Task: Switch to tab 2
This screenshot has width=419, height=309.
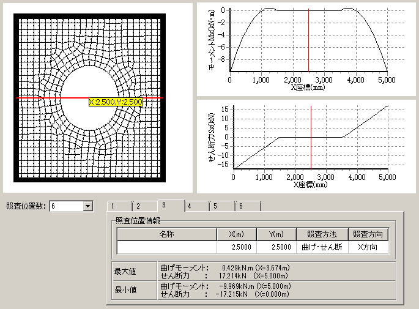Action: (x=138, y=206)
